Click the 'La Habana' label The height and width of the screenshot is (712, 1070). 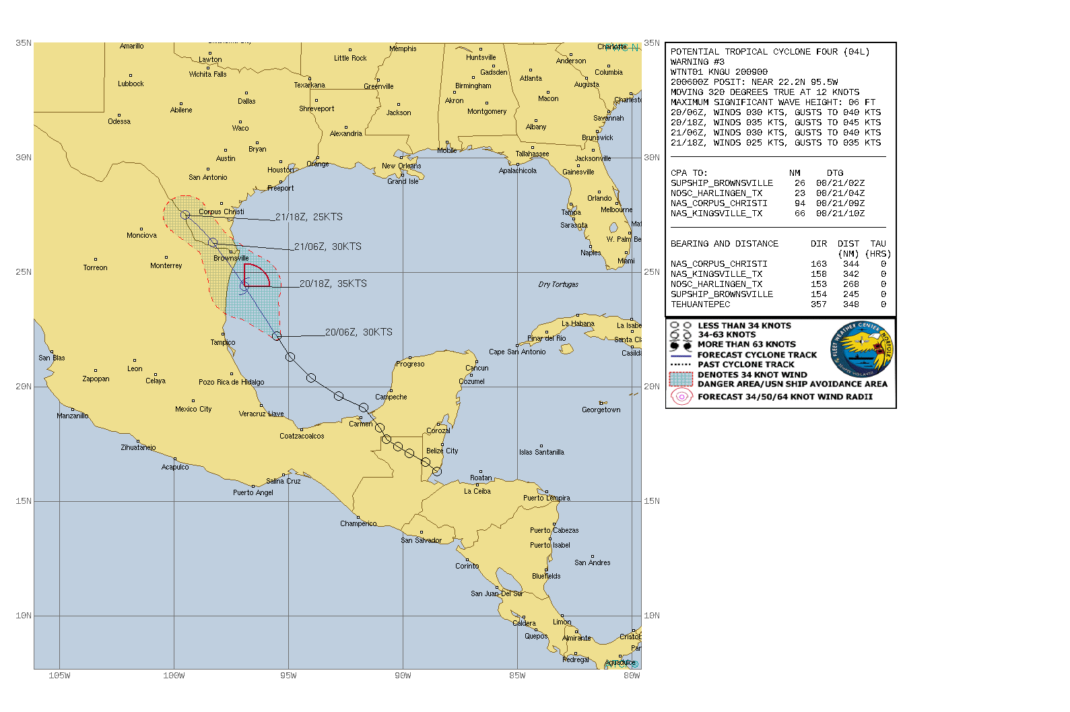(578, 323)
